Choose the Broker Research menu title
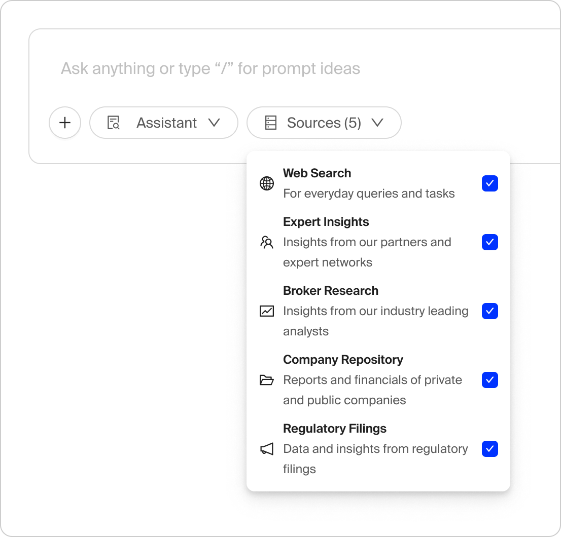The image size is (561, 537). (x=331, y=291)
